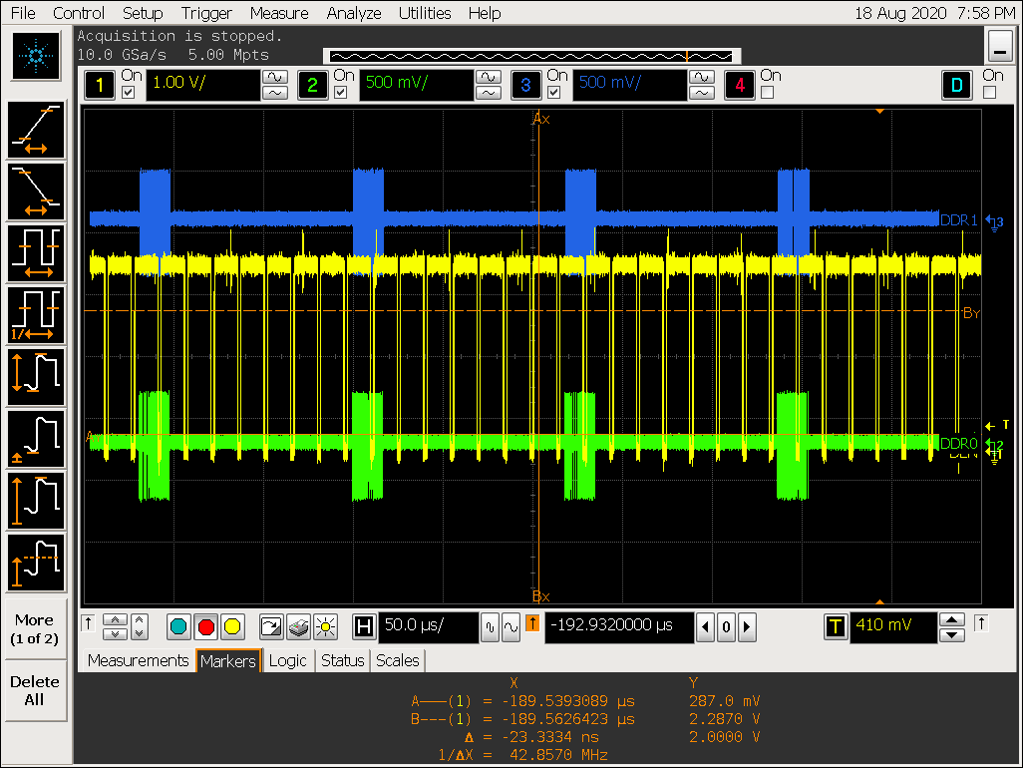This screenshot has height=768, width=1023.
Task: Toggle channel 1 On checkbox
Action: click(x=129, y=93)
